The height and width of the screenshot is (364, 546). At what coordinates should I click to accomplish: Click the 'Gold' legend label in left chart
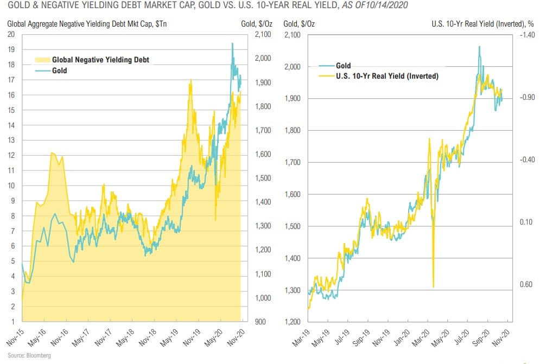click(x=60, y=71)
